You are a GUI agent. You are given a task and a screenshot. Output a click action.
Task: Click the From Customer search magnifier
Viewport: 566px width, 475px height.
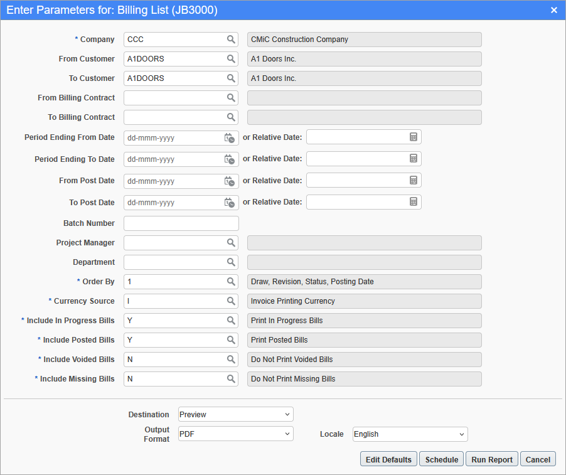231,59
